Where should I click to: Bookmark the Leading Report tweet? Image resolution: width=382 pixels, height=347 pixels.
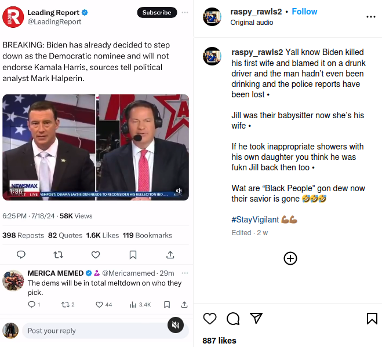133,254
